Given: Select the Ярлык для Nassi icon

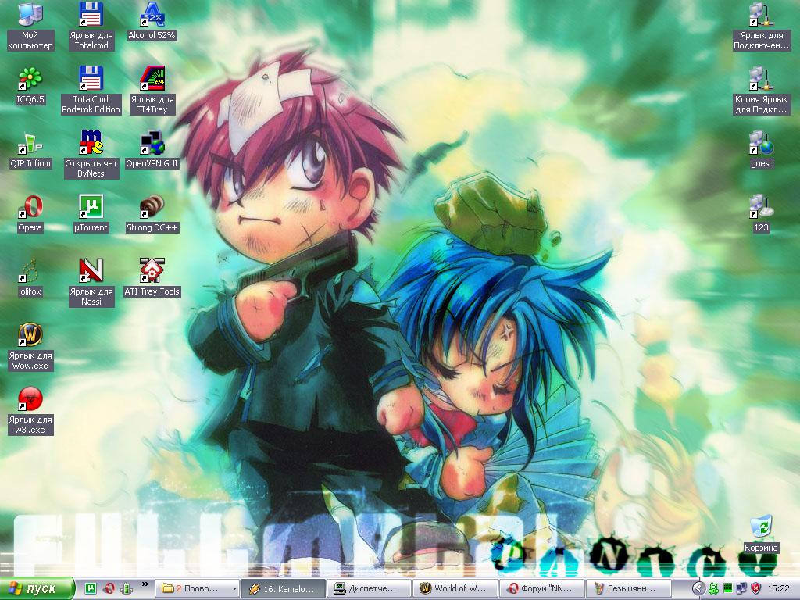Looking at the screenshot, I should pos(91,283).
